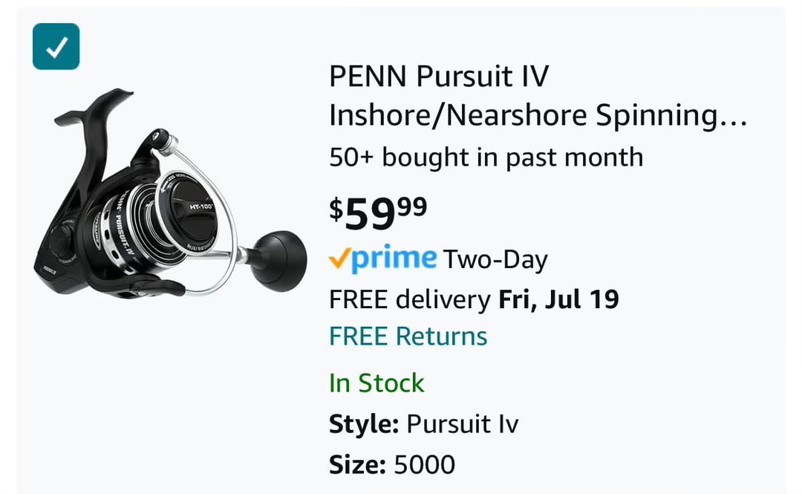The width and height of the screenshot is (802, 494).
Task: Click the Two-Day shipping label
Action: (x=495, y=260)
